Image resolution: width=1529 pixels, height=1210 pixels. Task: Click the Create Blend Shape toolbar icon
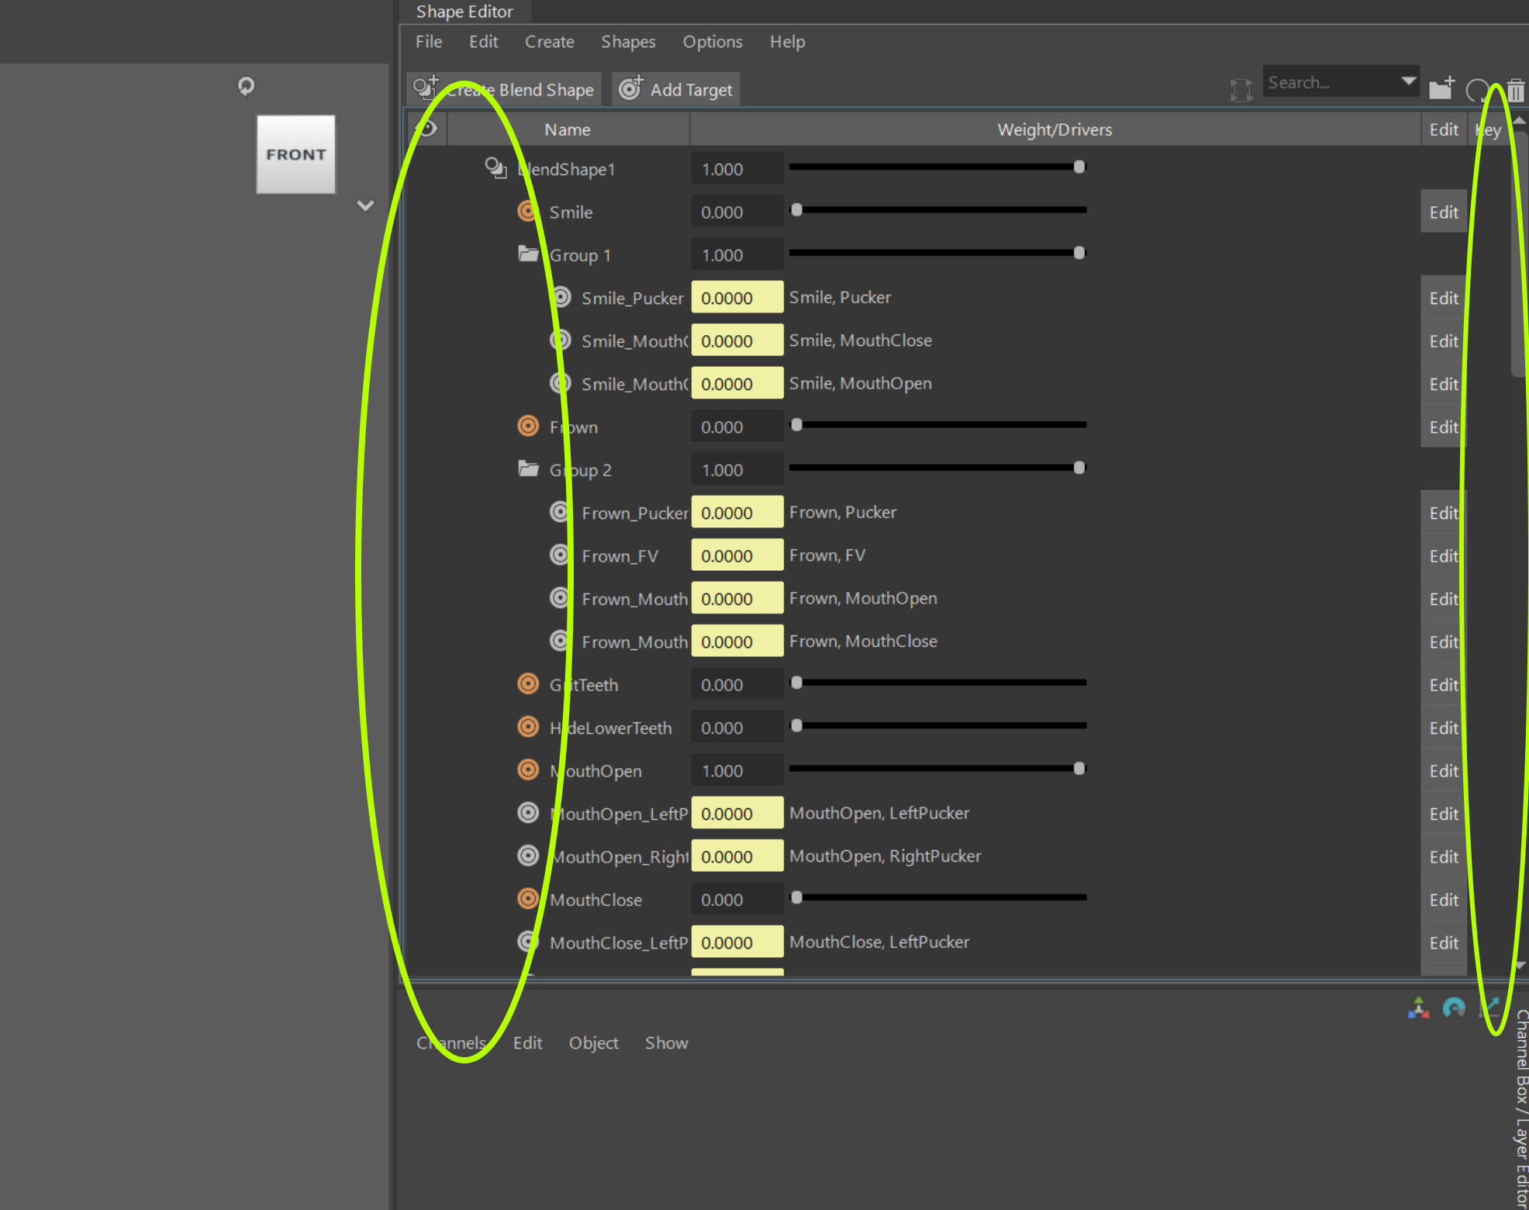[x=426, y=88]
